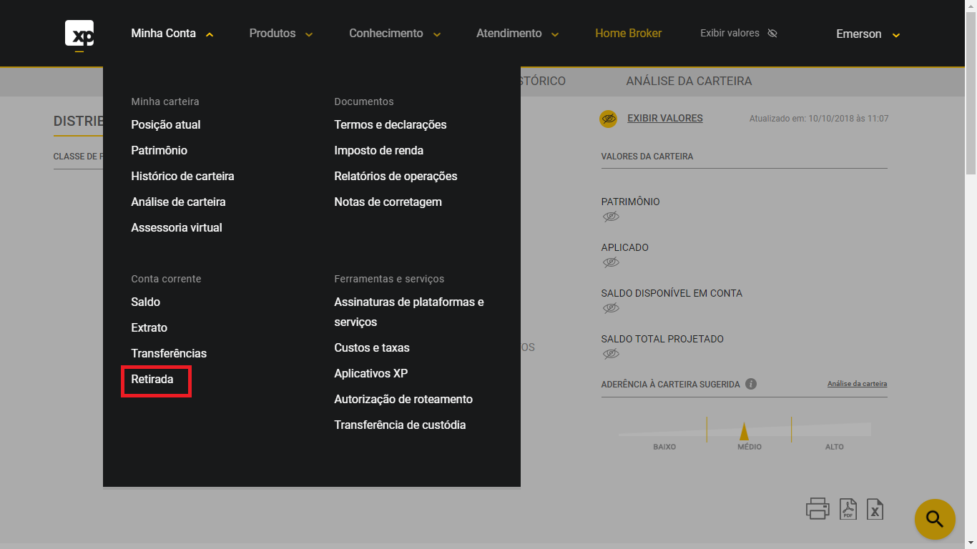Click info icon beside Aderência à carteira sugerida
977x549 pixels.
coord(751,384)
